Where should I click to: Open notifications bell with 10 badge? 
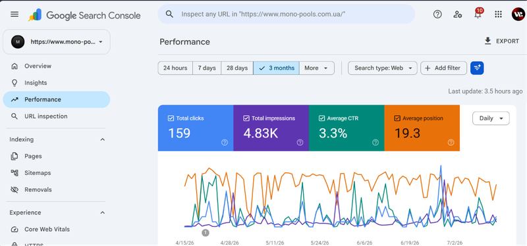[x=478, y=14]
